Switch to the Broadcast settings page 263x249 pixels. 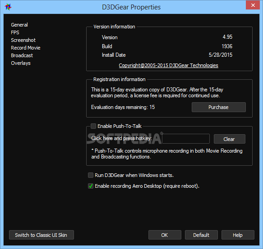22,55
